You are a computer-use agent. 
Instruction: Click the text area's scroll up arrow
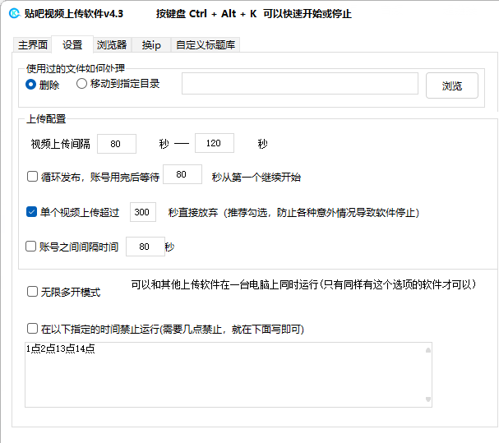(x=428, y=350)
